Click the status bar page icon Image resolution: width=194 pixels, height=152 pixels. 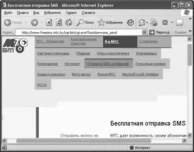tap(5, 147)
